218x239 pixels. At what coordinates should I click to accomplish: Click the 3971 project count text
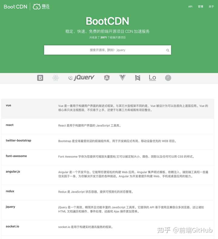pyautogui.click(x=107, y=38)
